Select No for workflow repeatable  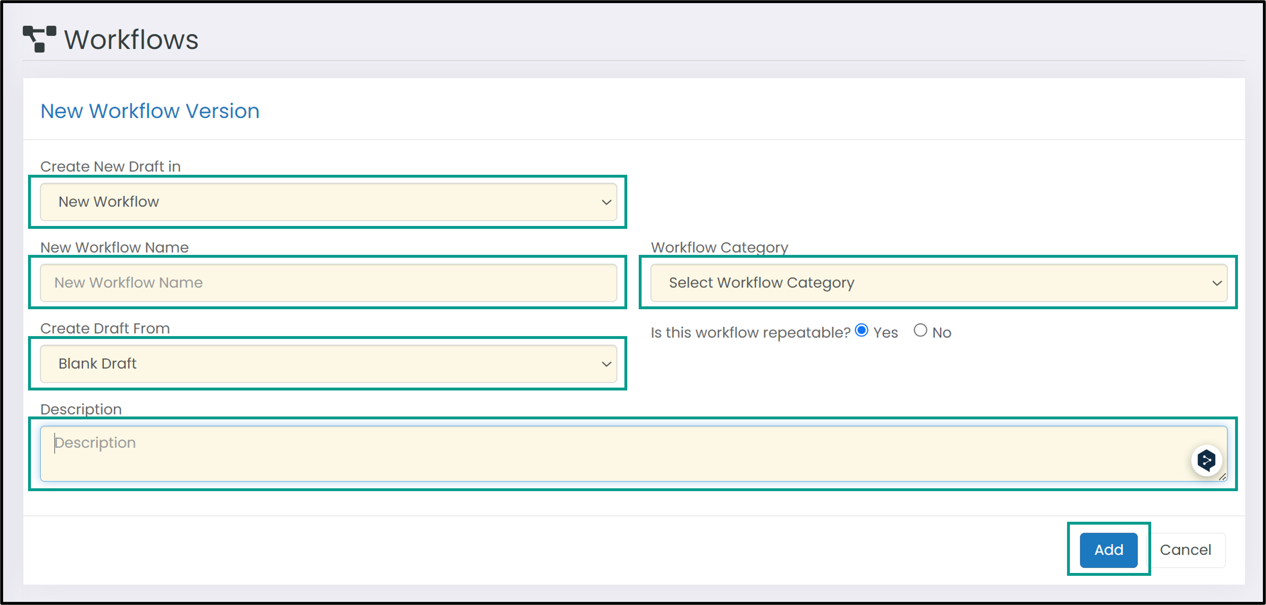coord(920,330)
